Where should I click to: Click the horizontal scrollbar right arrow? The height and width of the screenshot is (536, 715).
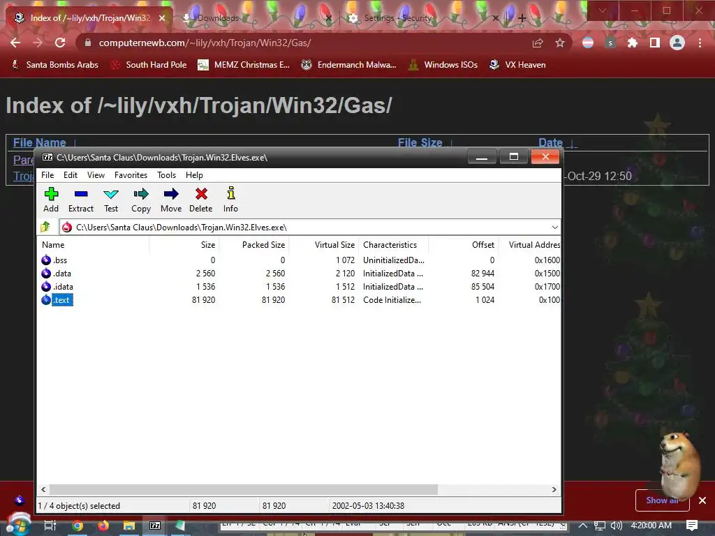pyautogui.click(x=554, y=489)
